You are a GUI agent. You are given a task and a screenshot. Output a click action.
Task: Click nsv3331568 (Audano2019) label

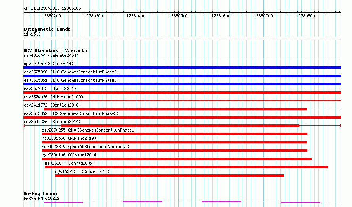[69, 138]
